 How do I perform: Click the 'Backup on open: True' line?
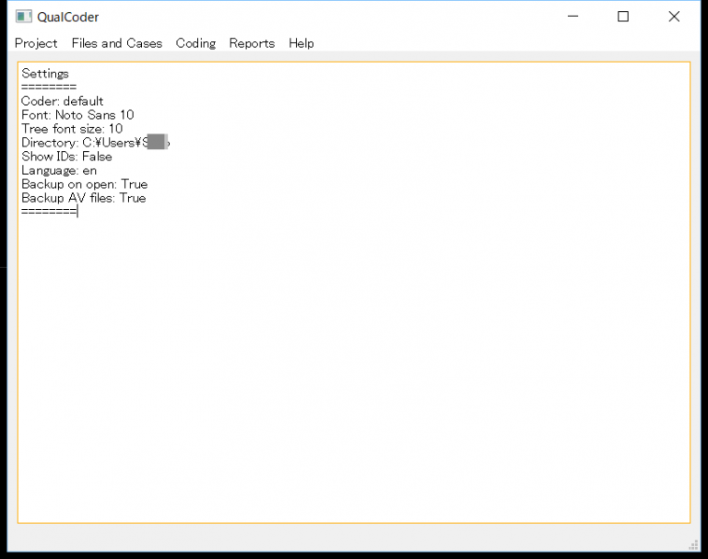(84, 184)
